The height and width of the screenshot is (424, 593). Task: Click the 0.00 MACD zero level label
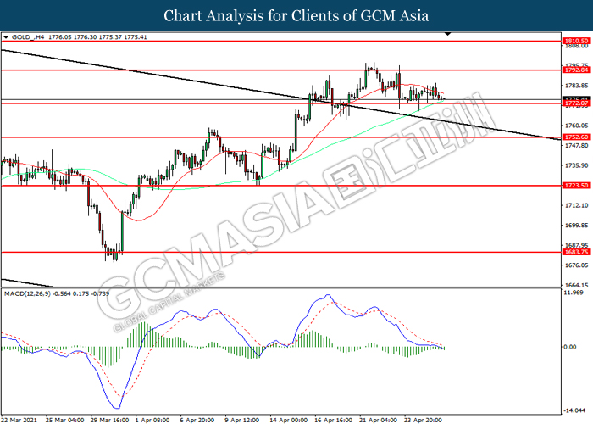(570, 347)
